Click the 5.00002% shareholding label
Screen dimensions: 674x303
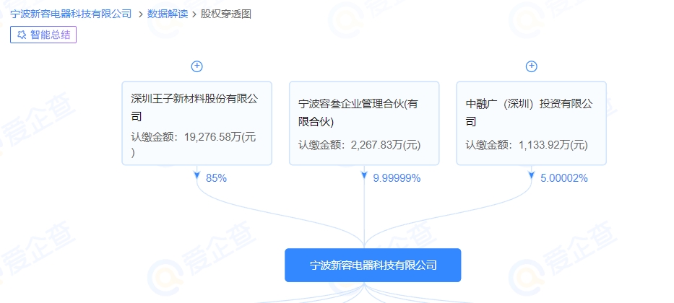pos(564,178)
